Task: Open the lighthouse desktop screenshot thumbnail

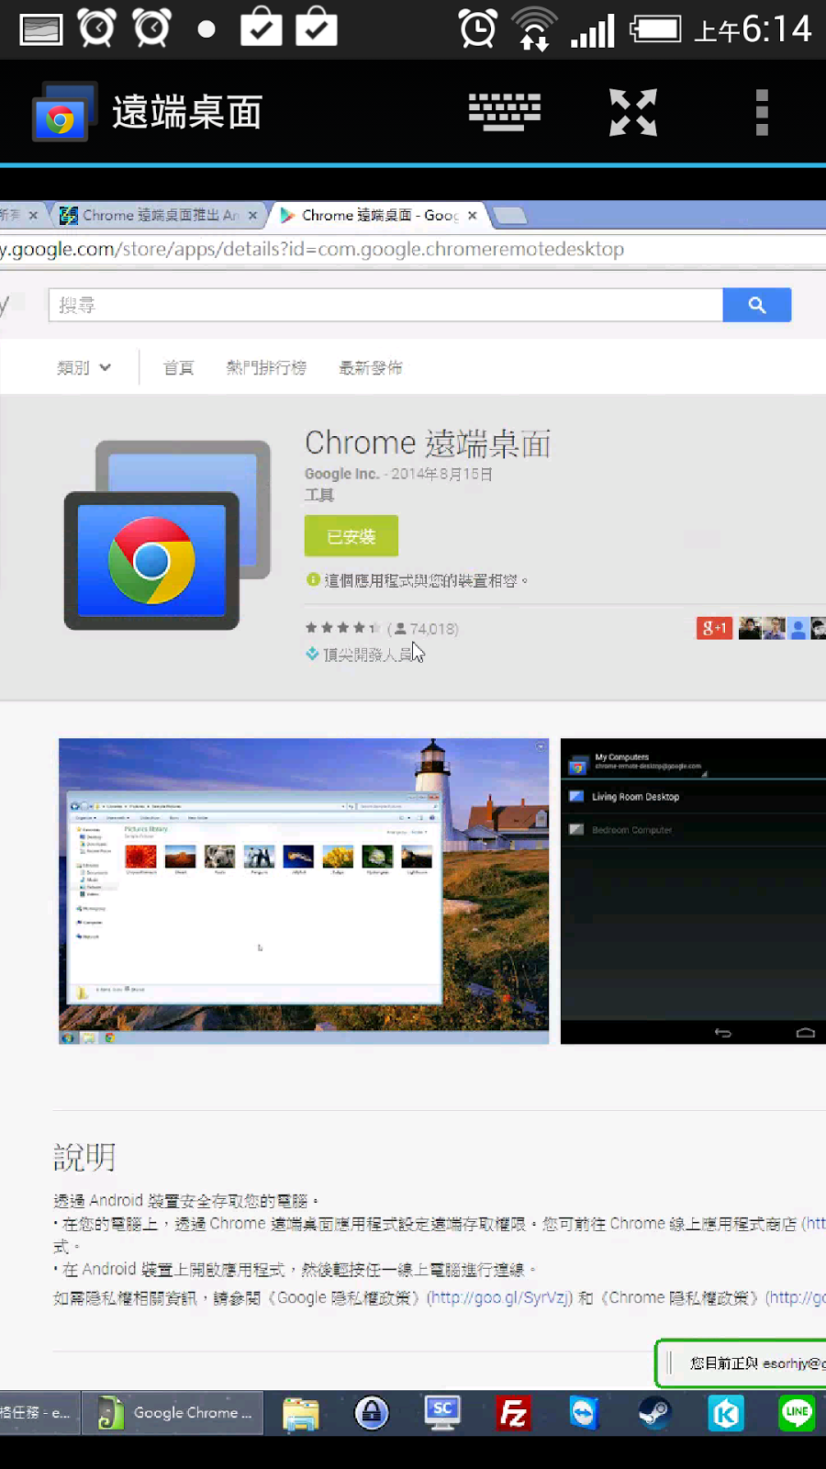Action: click(x=304, y=891)
